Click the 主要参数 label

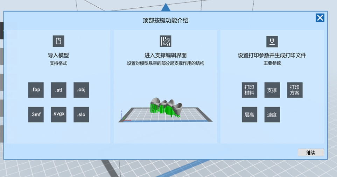pyautogui.click(x=272, y=63)
